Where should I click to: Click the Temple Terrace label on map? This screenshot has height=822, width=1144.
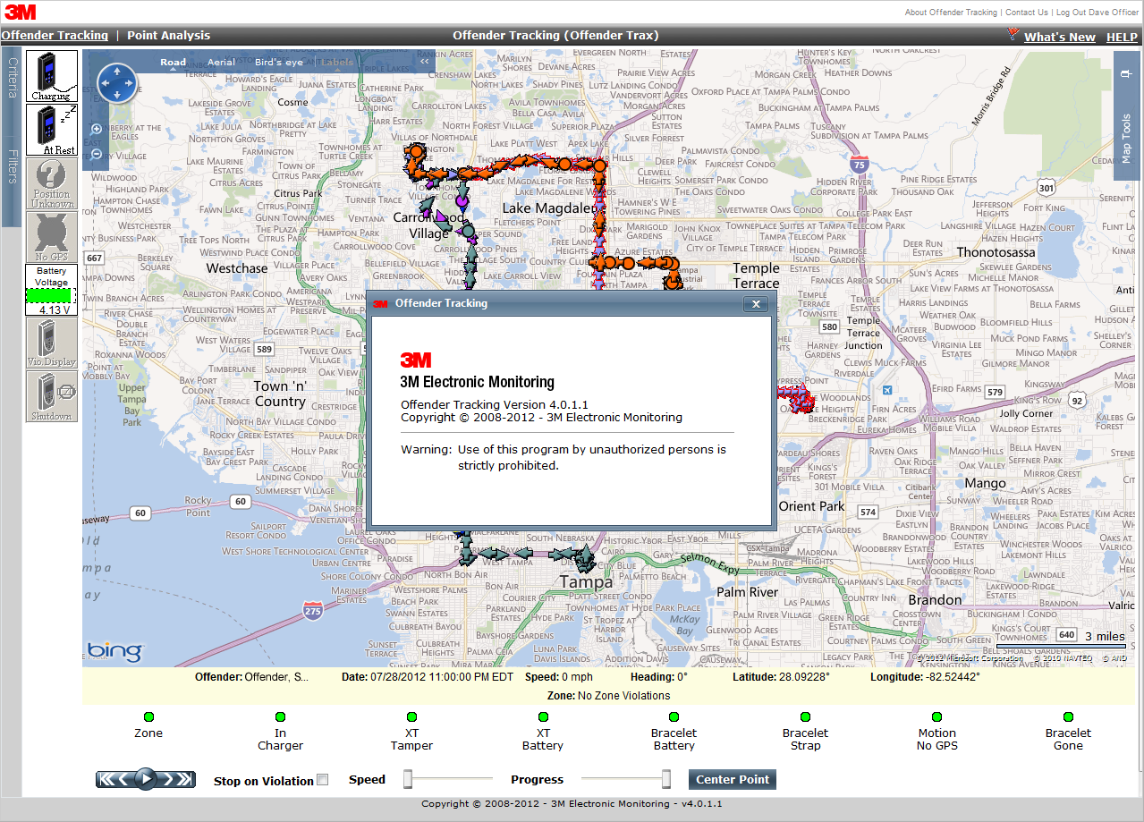757,275
